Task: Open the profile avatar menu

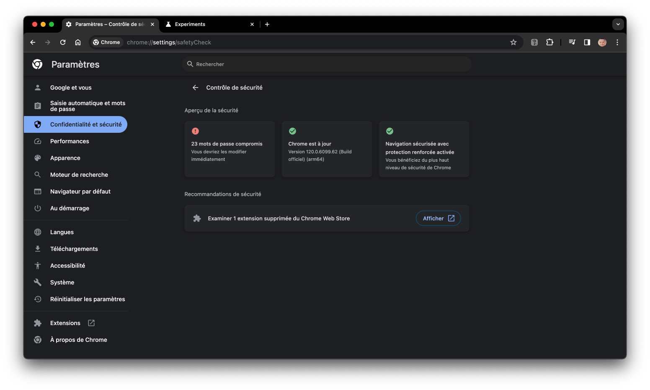Action: tap(602, 42)
